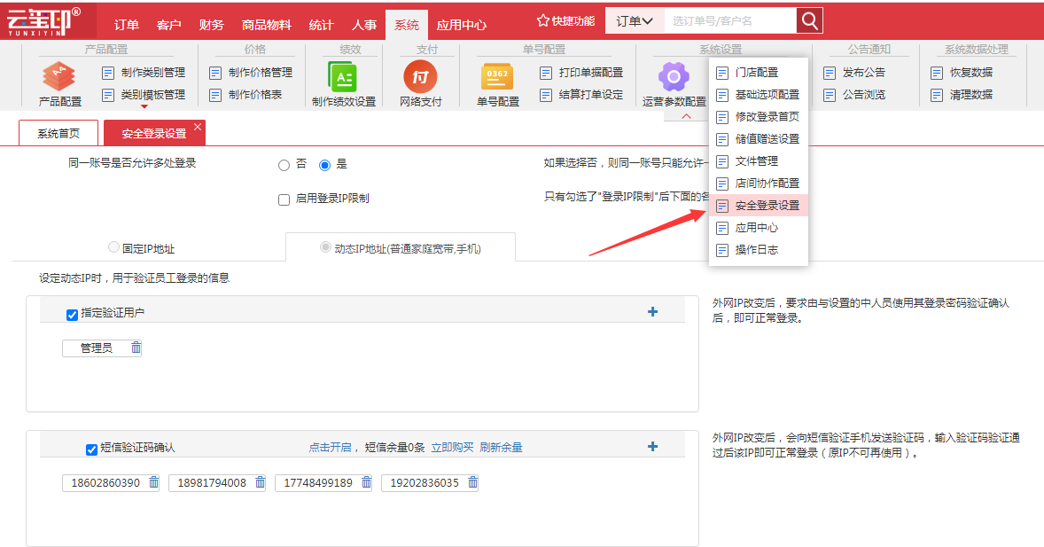Choose 门店配置 from dropdown menu
The image size is (1044, 547).
[759, 73]
